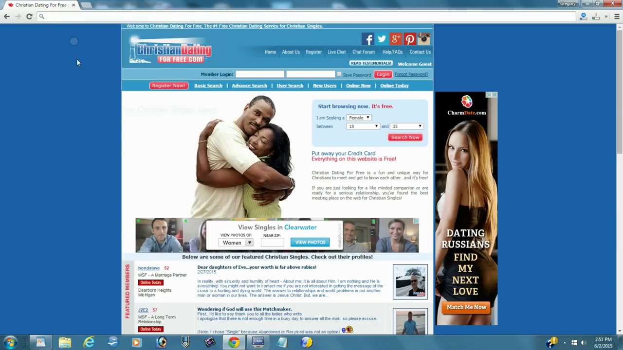Click the Read Testimonials! button
623x350 pixels.
[371, 63]
